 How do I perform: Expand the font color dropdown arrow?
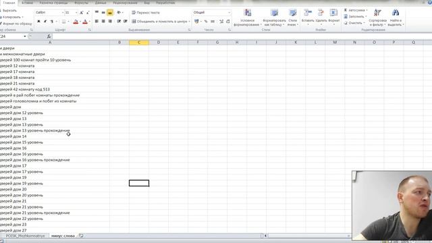pos(90,22)
